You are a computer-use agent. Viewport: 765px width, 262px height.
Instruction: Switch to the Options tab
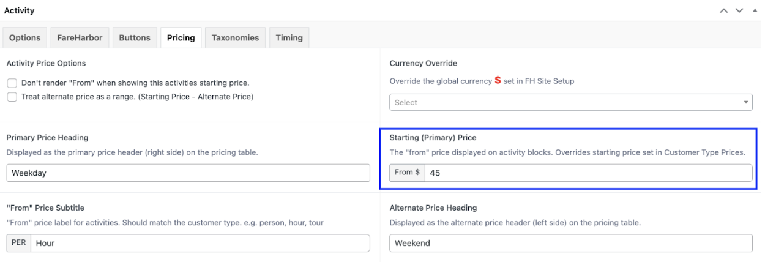tap(25, 37)
